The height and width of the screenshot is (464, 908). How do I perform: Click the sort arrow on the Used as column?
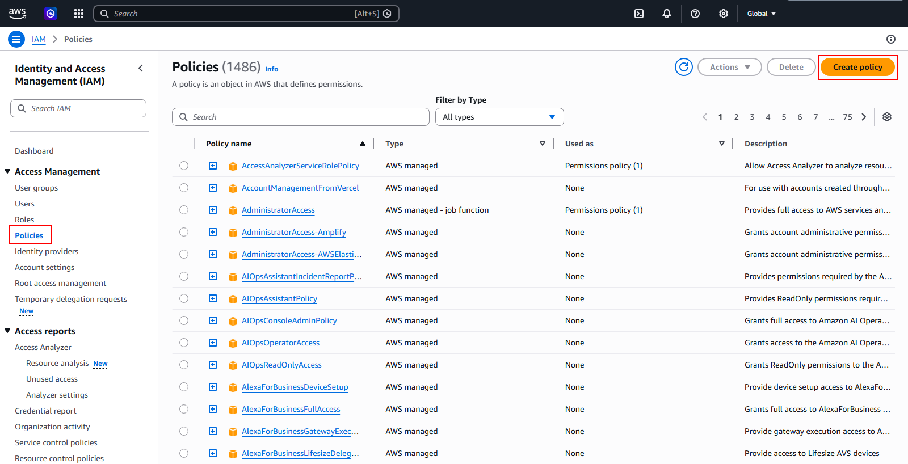click(x=722, y=144)
